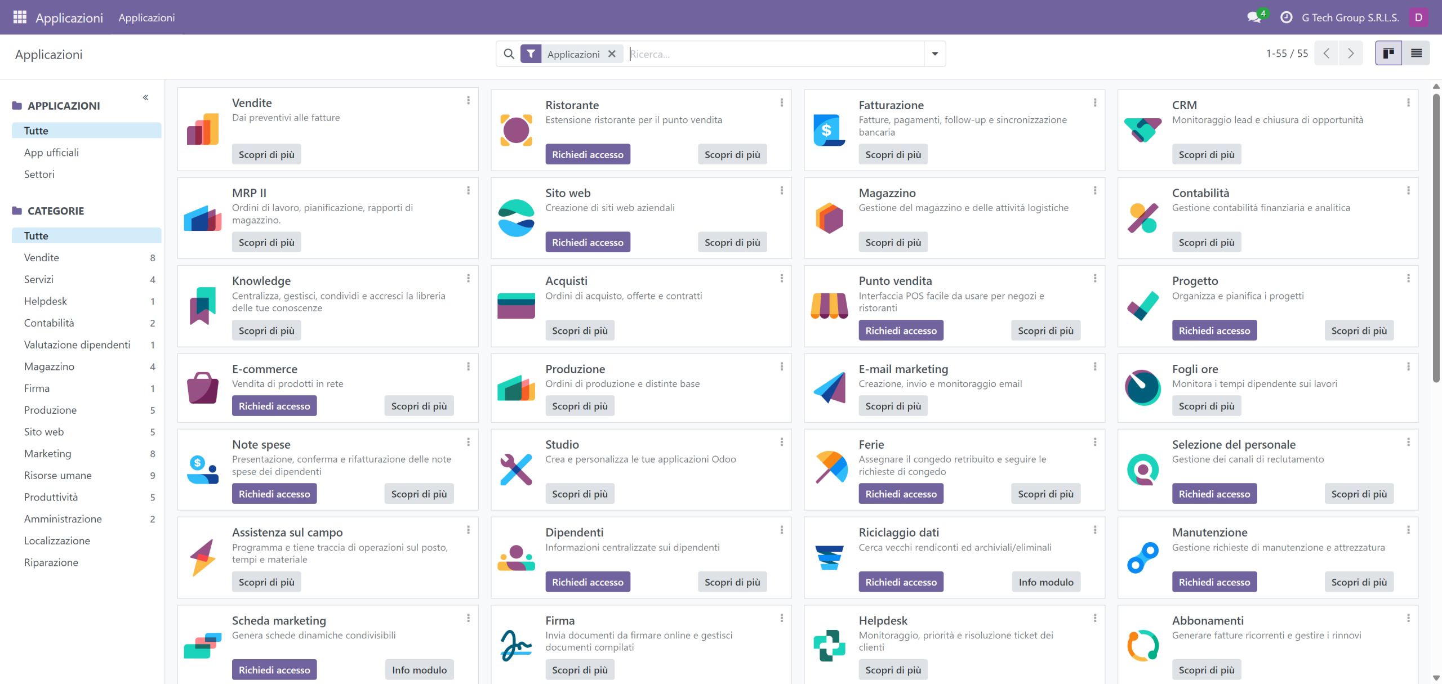Click the Acquisti app icon
The height and width of the screenshot is (684, 1442).
[x=516, y=306]
